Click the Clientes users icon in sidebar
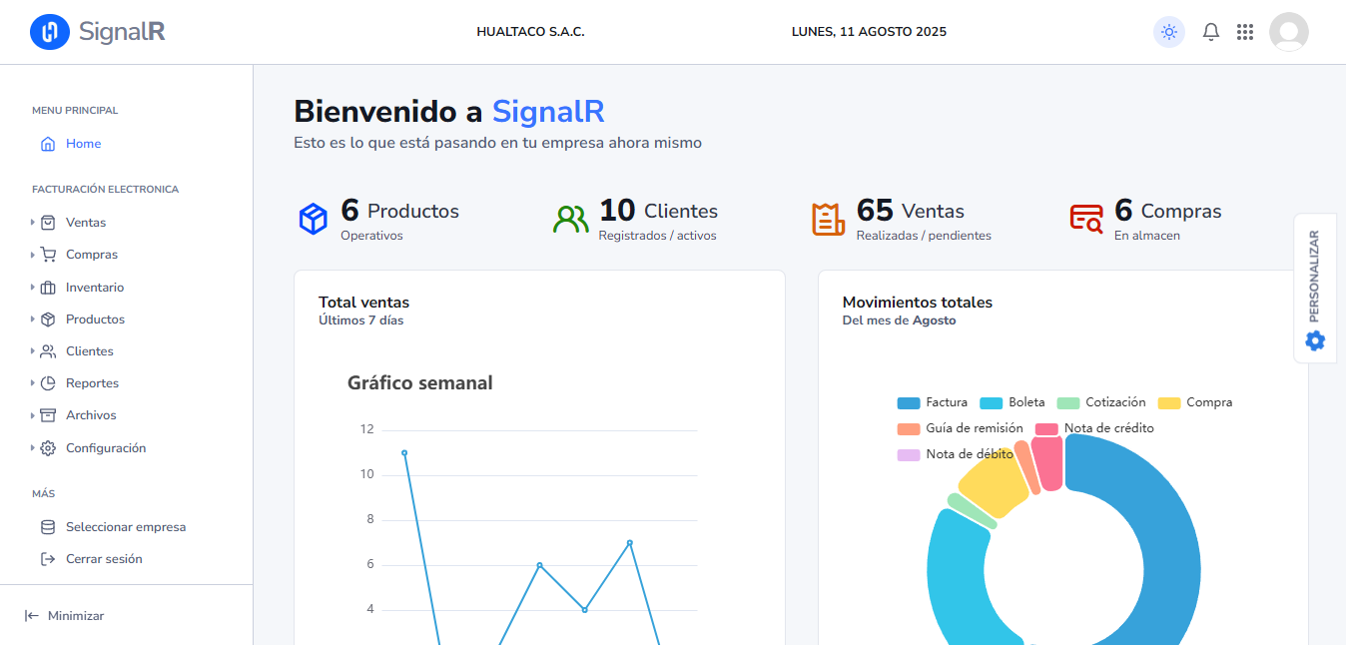The height and width of the screenshot is (645, 1346). click(48, 351)
